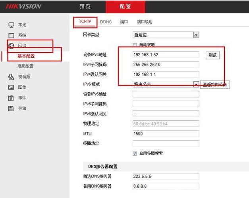
Task: Open the 本地 monitor icon
Action: point(11,25)
